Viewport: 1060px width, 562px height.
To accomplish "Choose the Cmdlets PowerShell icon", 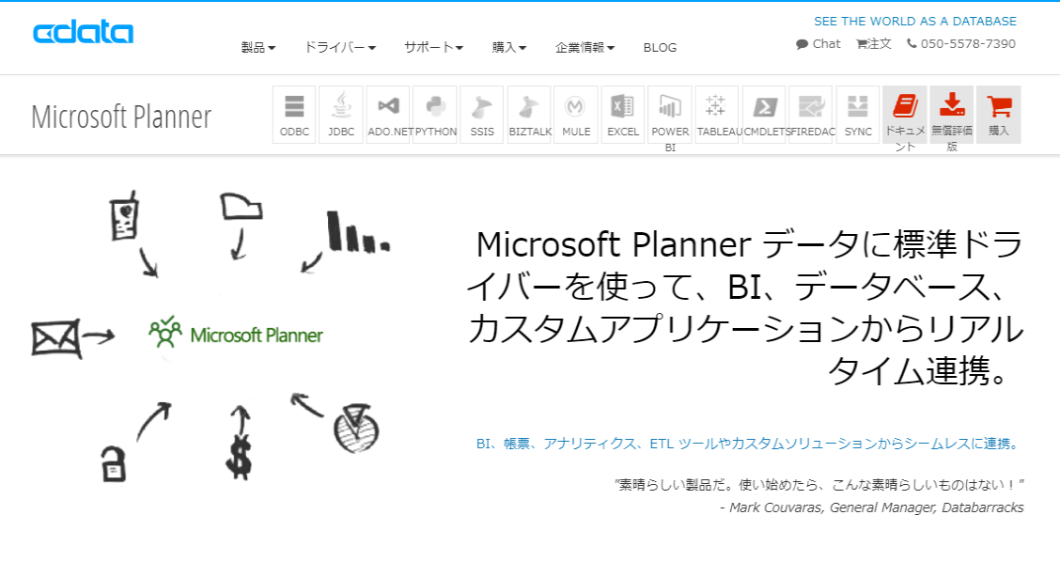I will coord(764,115).
